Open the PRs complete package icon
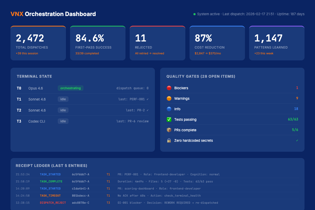Image resolution: width=315 pixels, height=210 pixels. 169,130
